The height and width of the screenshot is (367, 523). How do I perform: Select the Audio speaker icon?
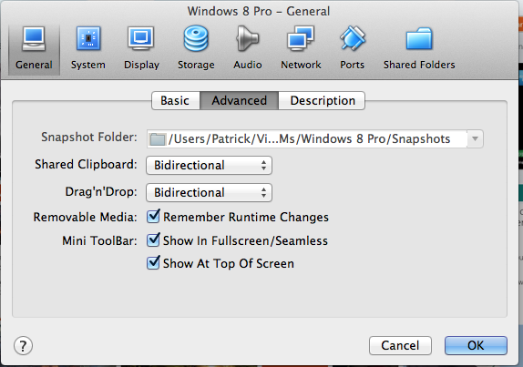247,38
